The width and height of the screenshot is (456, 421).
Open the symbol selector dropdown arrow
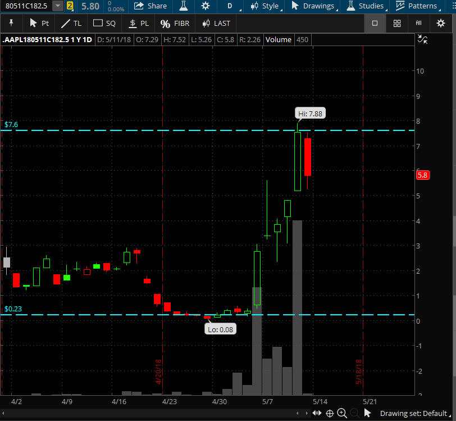pyautogui.click(x=58, y=6)
